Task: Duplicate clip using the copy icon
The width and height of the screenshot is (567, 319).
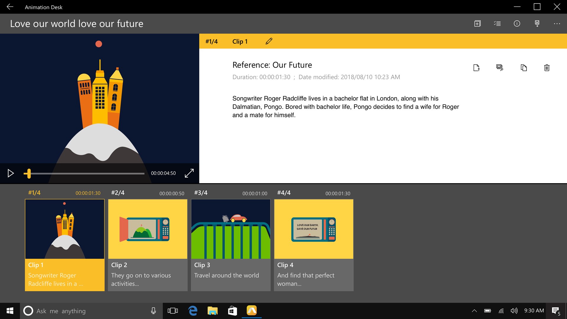Action: pyautogui.click(x=524, y=68)
